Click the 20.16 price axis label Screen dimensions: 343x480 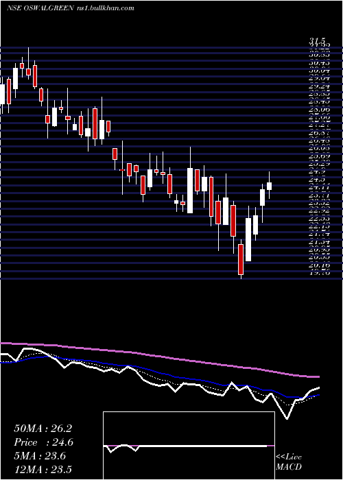319,265
